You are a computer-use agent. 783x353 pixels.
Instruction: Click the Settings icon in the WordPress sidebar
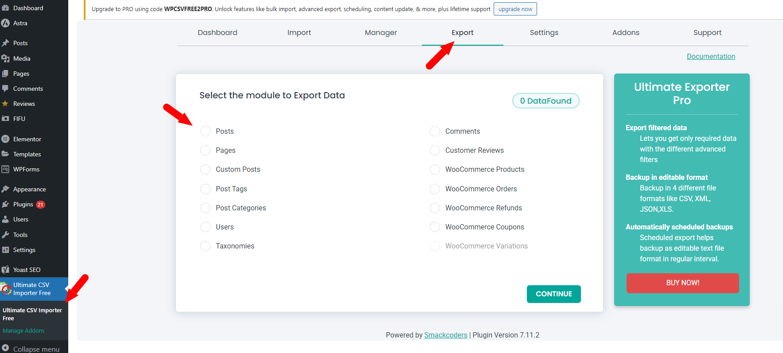[5, 250]
